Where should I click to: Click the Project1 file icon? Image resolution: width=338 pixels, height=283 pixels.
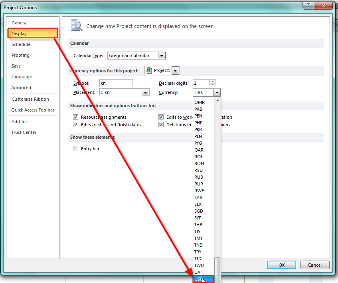(x=149, y=71)
